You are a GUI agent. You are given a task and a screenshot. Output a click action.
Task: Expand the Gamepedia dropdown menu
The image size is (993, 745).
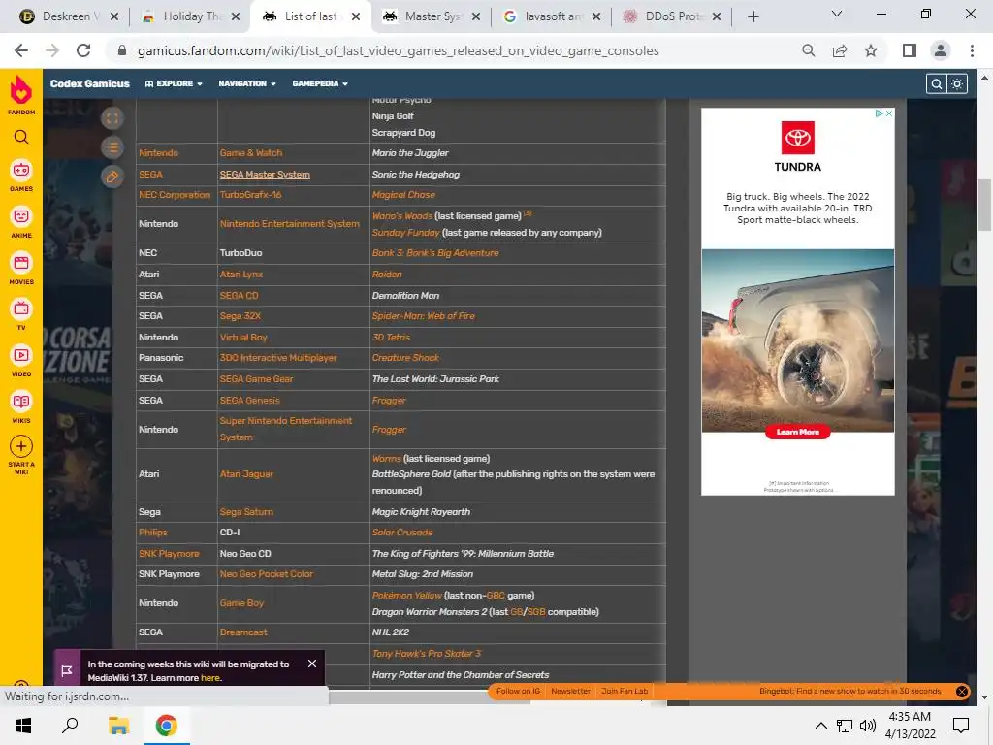[x=320, y=83]
